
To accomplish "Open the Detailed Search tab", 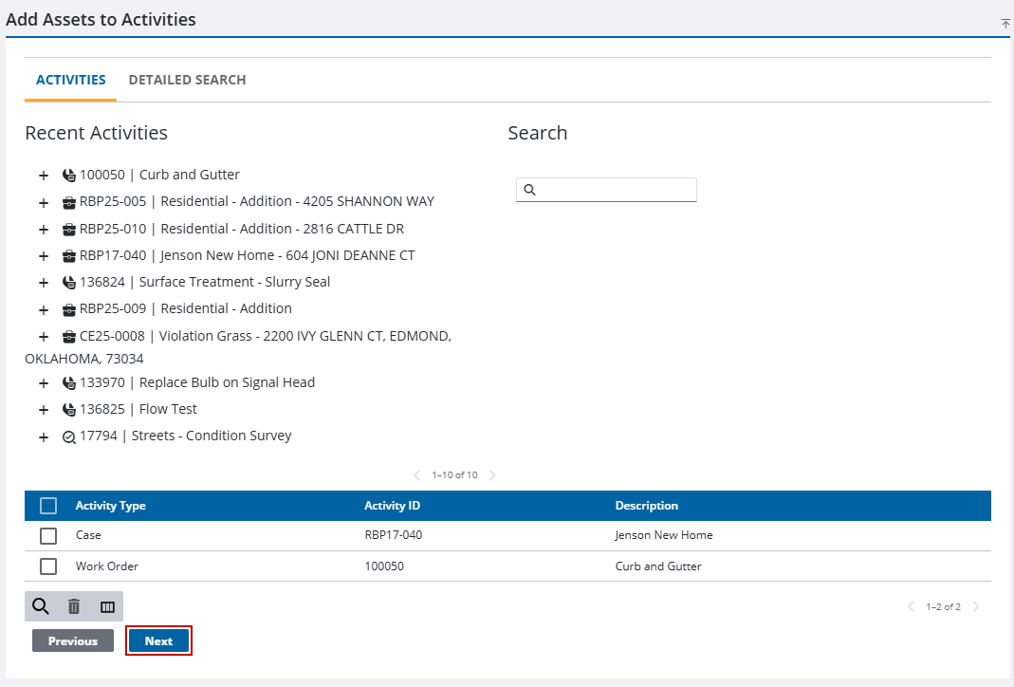I will (x=187, y=80).
